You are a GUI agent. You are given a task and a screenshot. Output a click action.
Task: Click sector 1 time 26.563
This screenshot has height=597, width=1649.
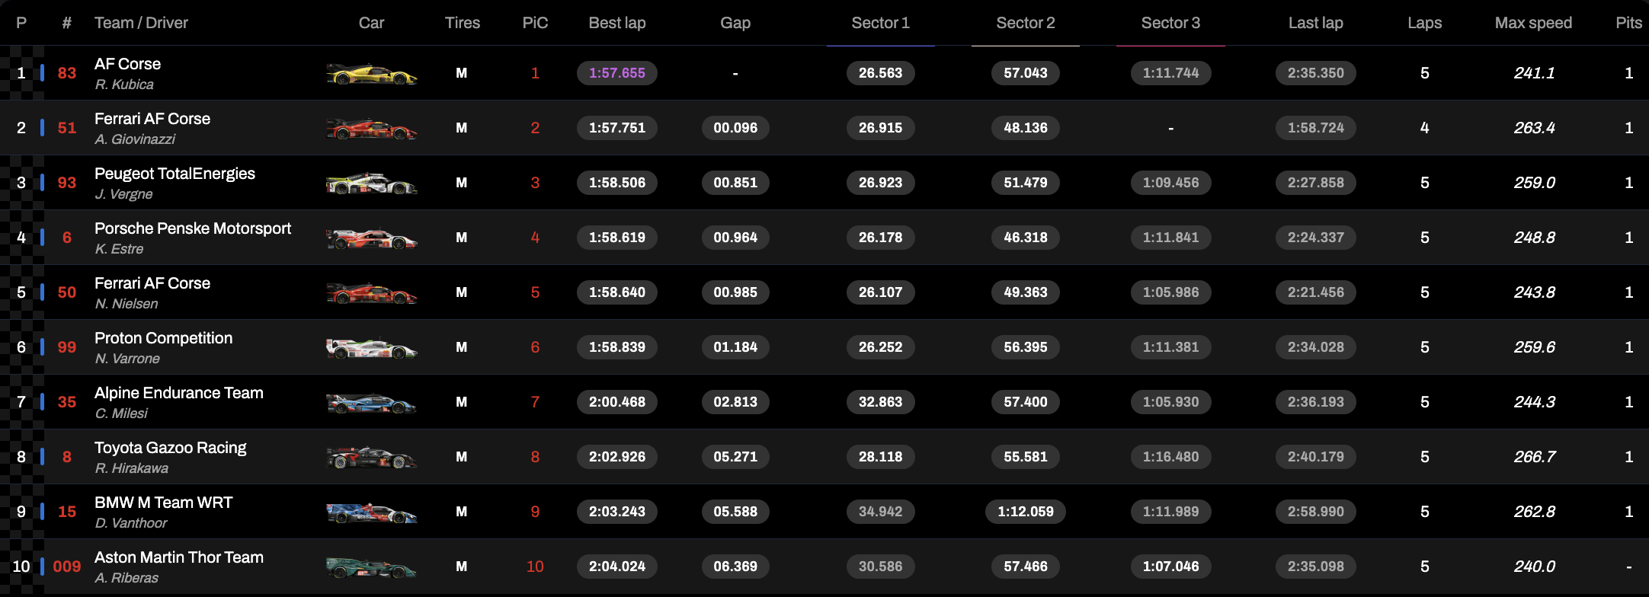(x=880, y=73)
